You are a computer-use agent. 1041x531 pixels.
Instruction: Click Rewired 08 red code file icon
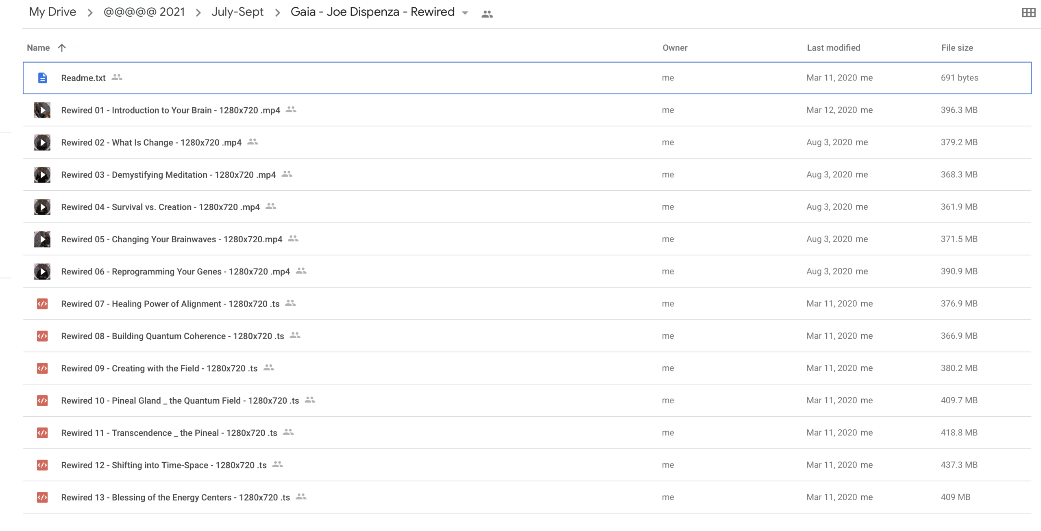point(42,336)
